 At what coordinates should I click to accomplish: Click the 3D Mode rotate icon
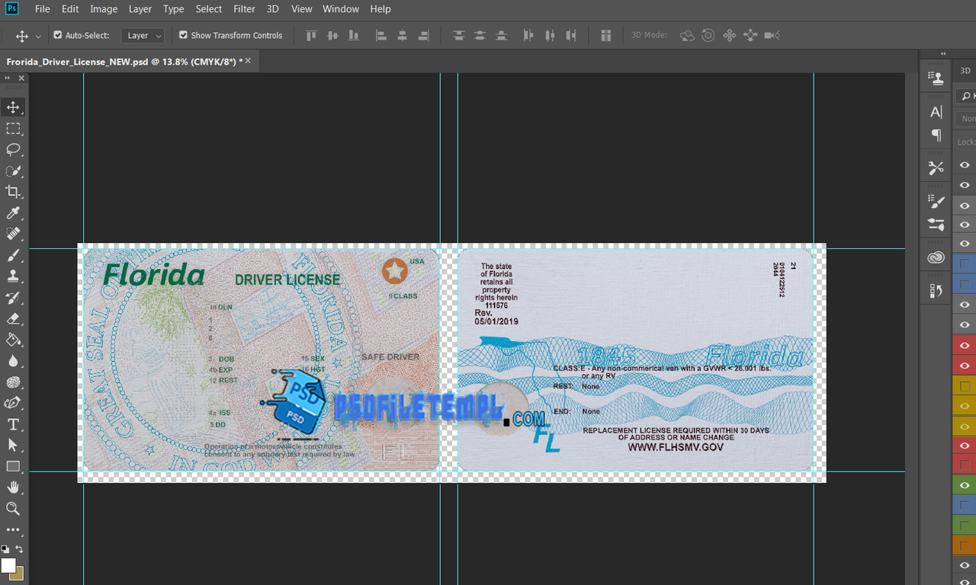click(687, 35)
